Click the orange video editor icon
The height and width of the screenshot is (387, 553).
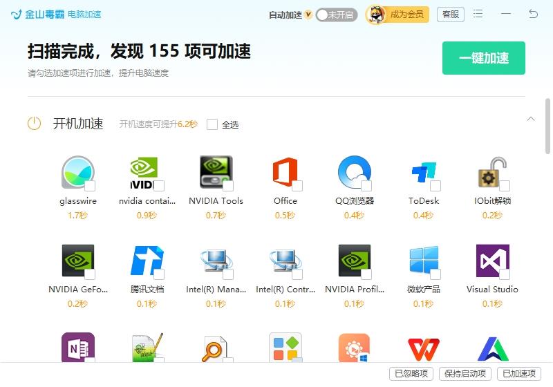354,348
